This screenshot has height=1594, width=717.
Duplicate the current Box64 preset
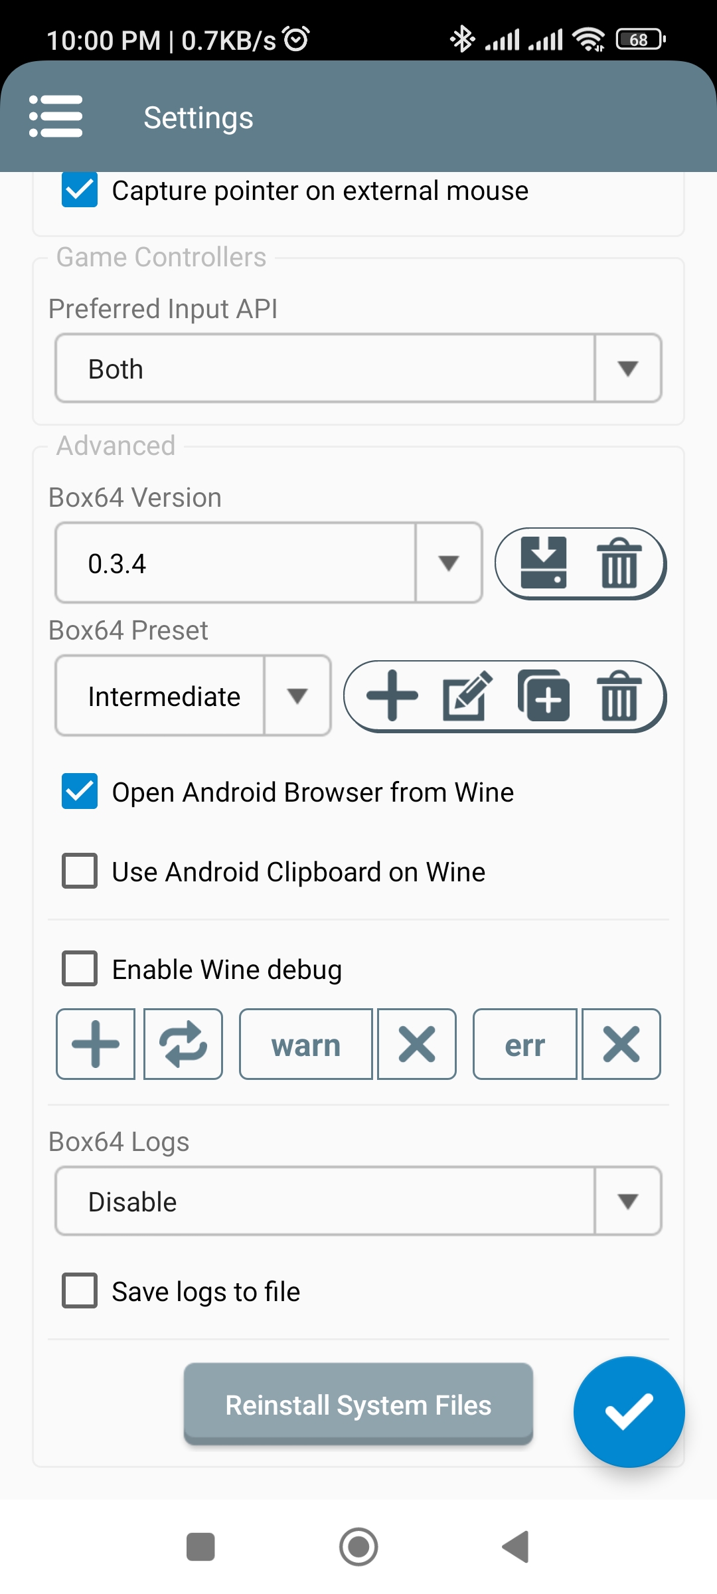544,695
